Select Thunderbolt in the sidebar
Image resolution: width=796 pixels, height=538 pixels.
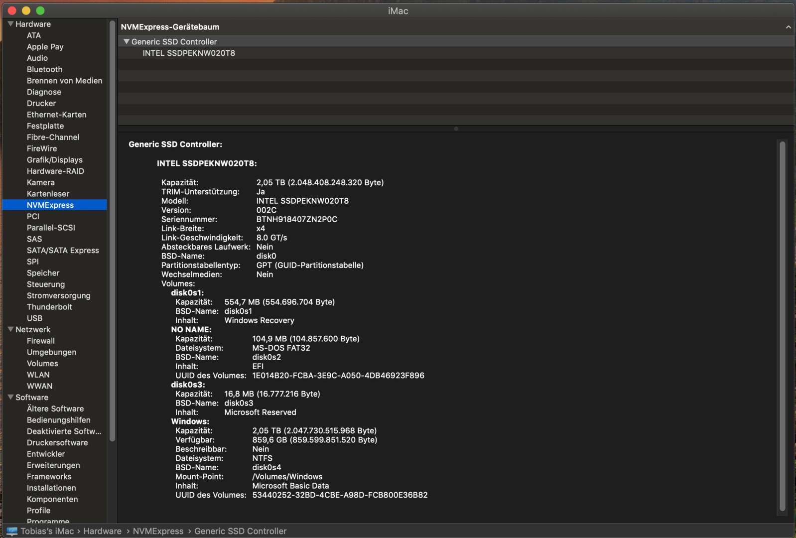49,307
